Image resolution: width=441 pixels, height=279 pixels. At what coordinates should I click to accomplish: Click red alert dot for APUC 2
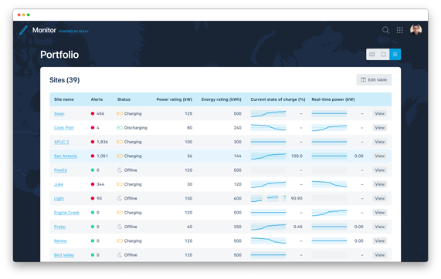pyautogui.click(x=93, y=142)
